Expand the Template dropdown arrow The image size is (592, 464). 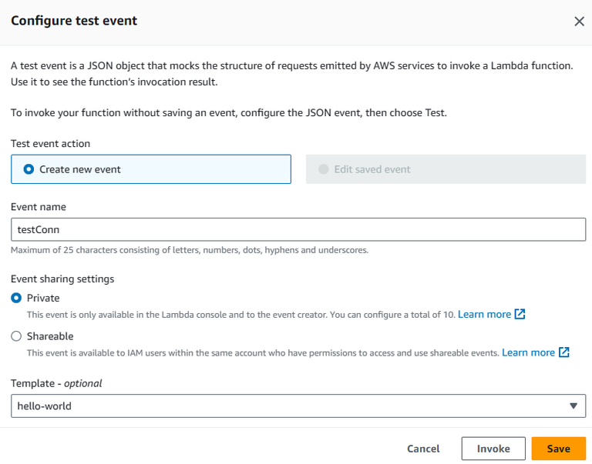pos(573,406)
